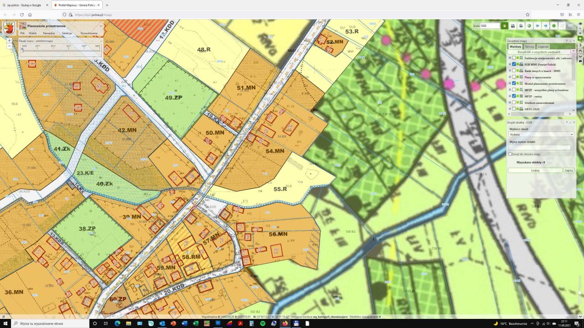Zoom in with the plus button
This screenshot has height=328, width=584.
click(9, 41)
